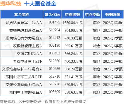The height and width of the screenshot is (104, 124).
Task: Select fund name 富国中证军工龙头ETF
Action: 24,77
